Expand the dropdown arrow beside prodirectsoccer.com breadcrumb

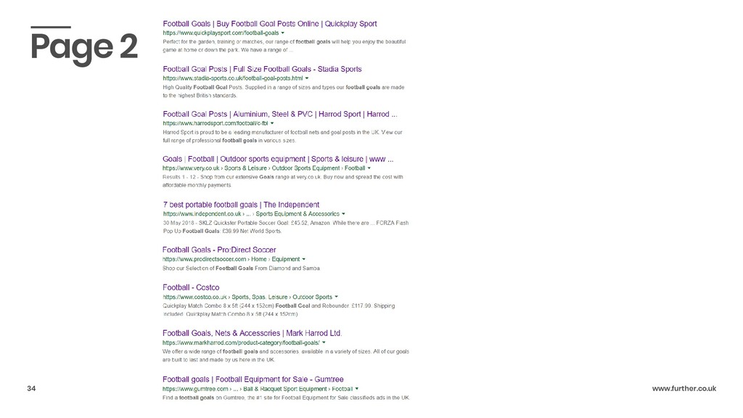[x=304, y=259]
